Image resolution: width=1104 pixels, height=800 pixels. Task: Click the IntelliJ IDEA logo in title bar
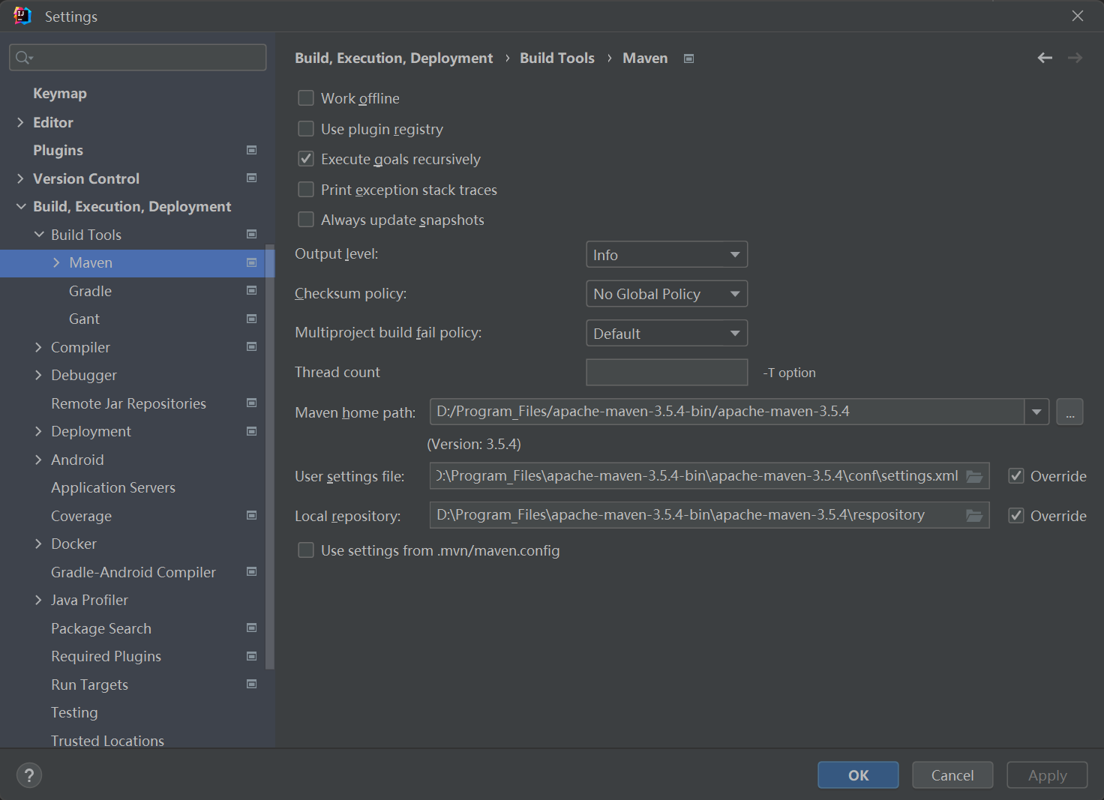[22, 16]
